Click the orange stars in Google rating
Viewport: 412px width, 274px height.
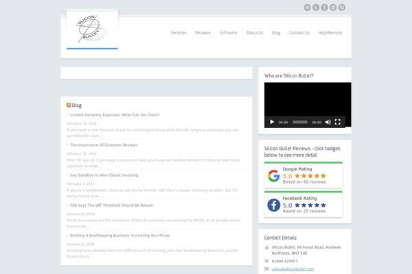(310, 175)
